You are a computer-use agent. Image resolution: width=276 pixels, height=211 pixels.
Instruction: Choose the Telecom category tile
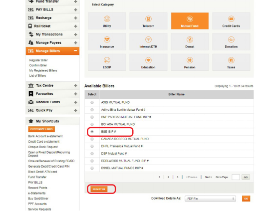pos(148,21)
